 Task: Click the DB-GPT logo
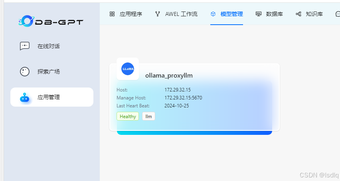point(51,21)
